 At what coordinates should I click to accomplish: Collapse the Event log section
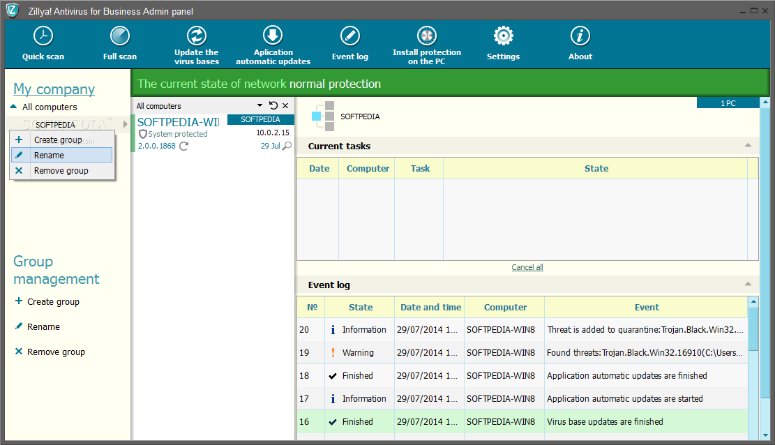(748, 284)
